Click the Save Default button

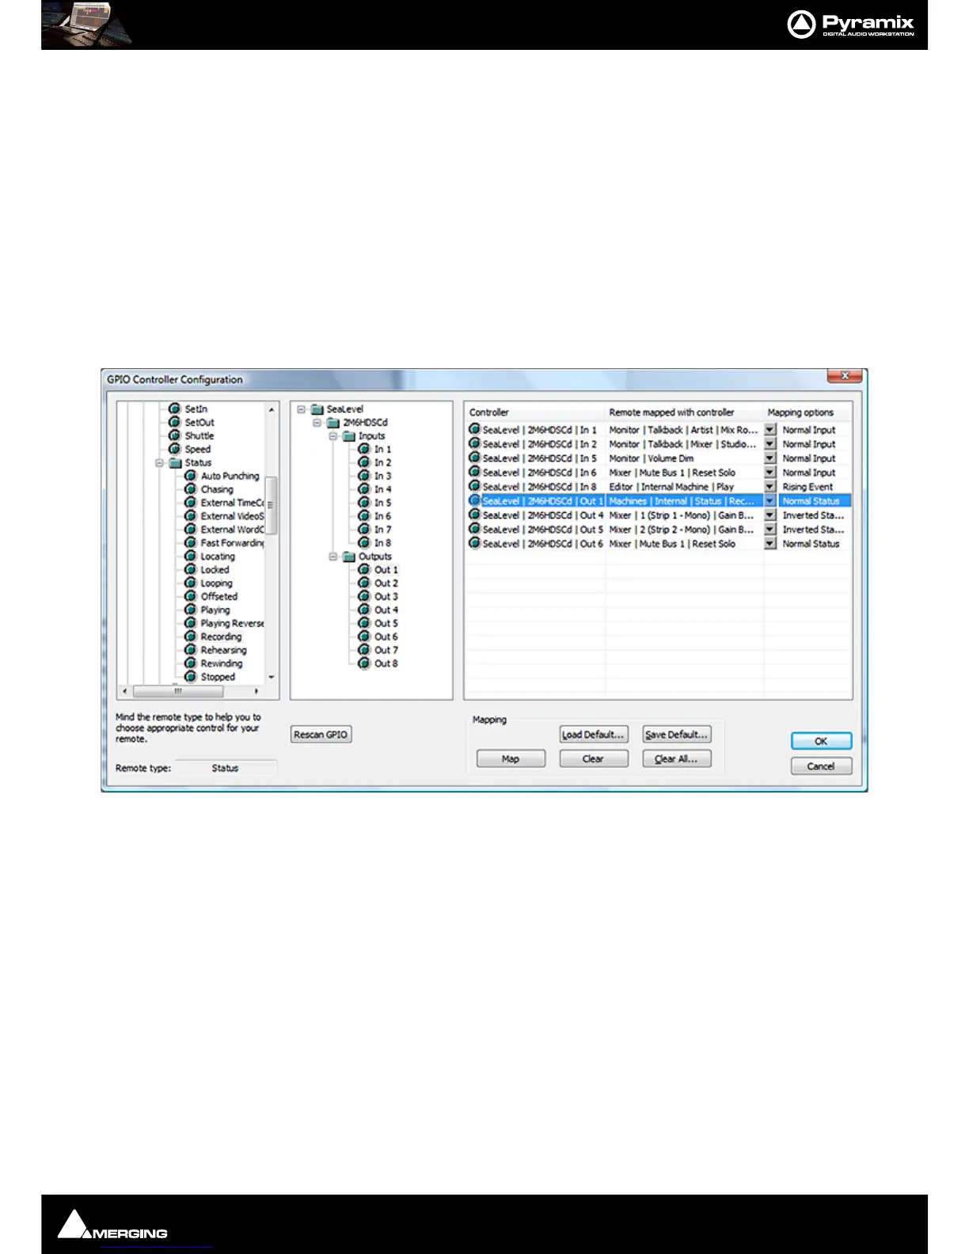677,735
